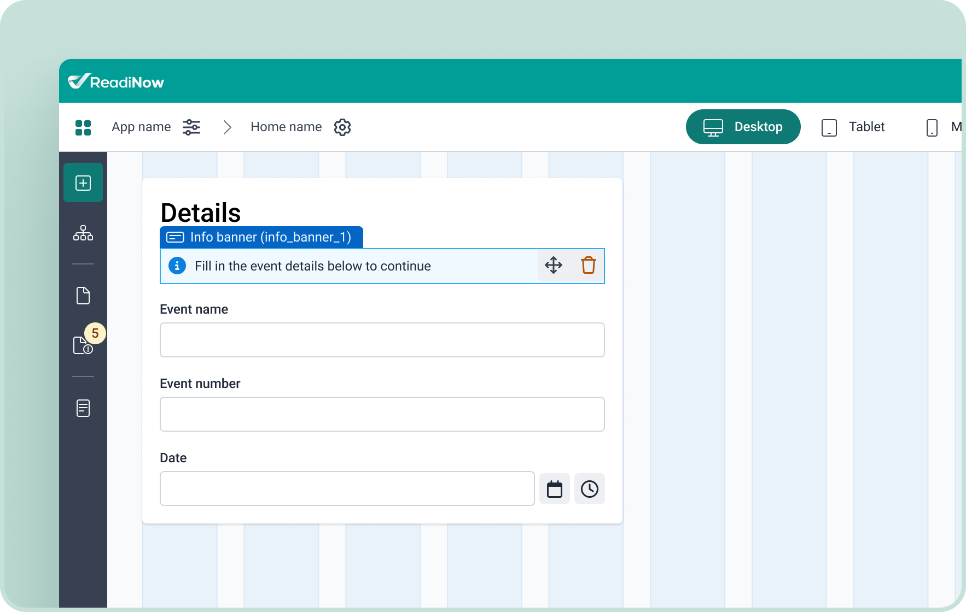Viewport: 966px width, 612px height.
Task: Click the blank page icon in sidebar
Action: click(83, 296)
